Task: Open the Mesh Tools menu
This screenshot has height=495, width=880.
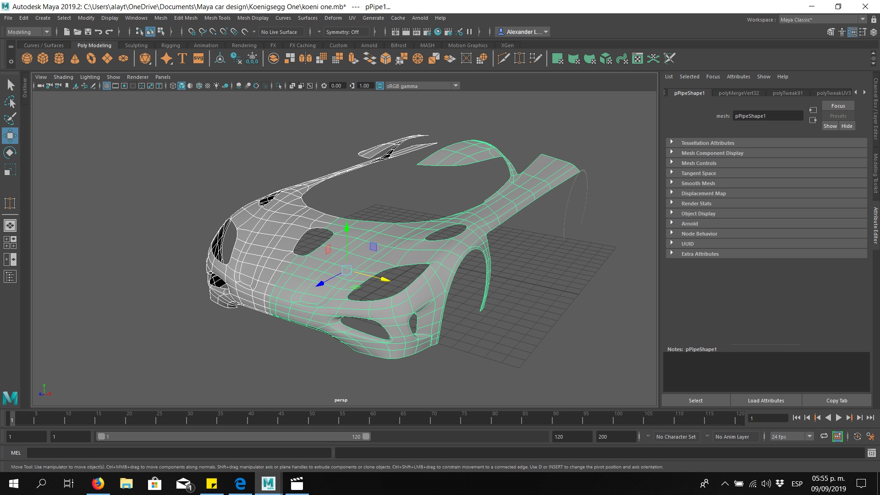Action: click(217, 18)
